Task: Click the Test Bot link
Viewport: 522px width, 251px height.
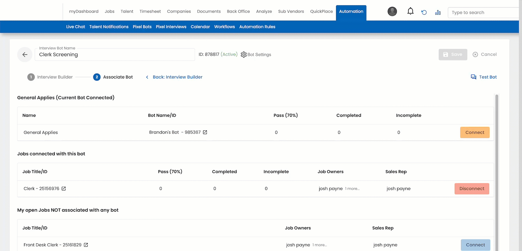Action: click(484, 77)
